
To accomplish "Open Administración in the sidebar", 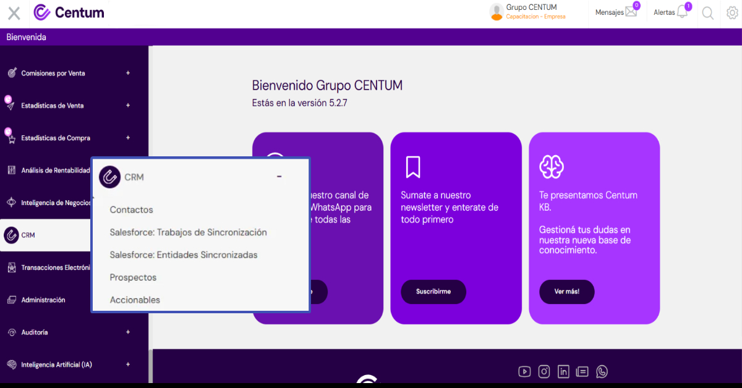I will click(x=43, y=300).
